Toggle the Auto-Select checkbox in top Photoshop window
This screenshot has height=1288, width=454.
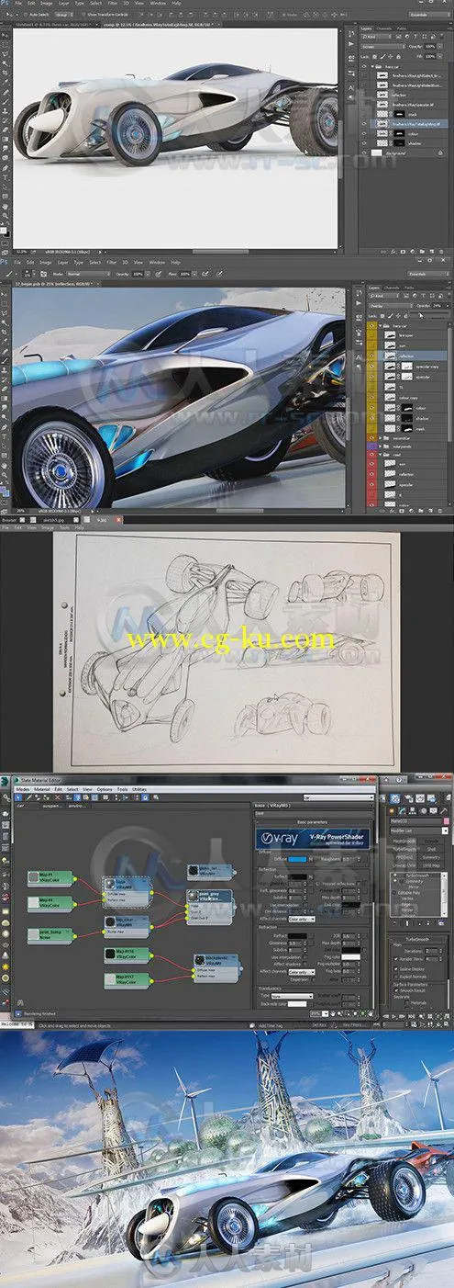[26, 15]
